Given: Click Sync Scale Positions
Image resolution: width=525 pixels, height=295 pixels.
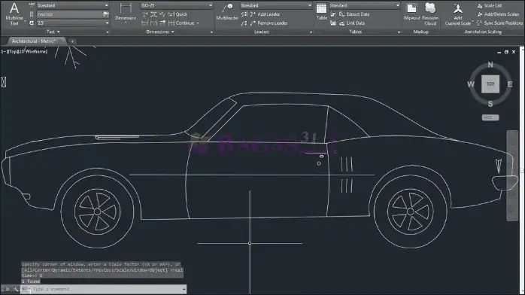Looking at the screenshot, I should tap(499, 23).
